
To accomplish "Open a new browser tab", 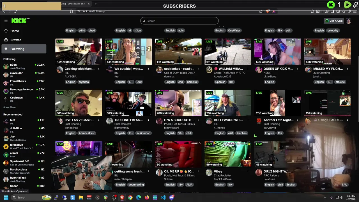I will click(96, 4).
